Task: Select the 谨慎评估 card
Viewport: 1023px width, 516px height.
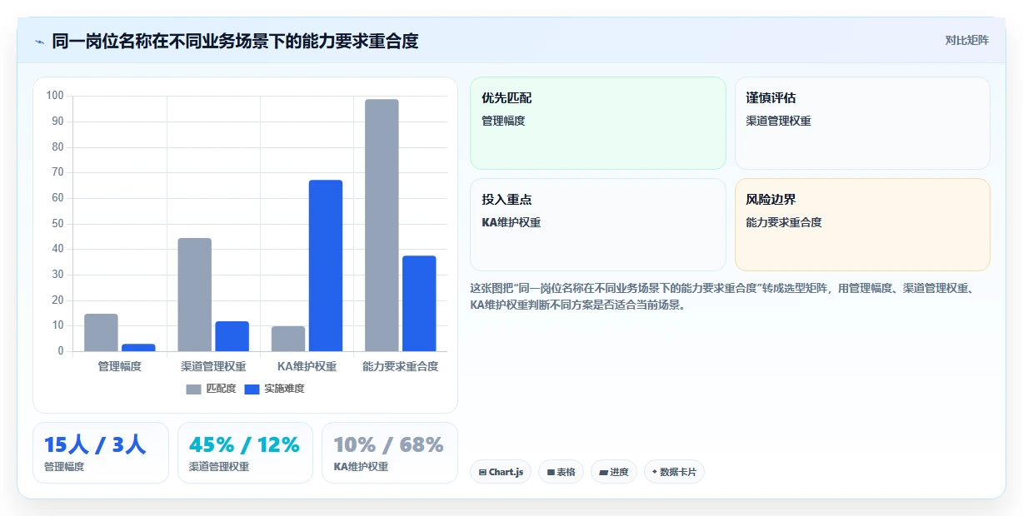Action: point(862,123)
